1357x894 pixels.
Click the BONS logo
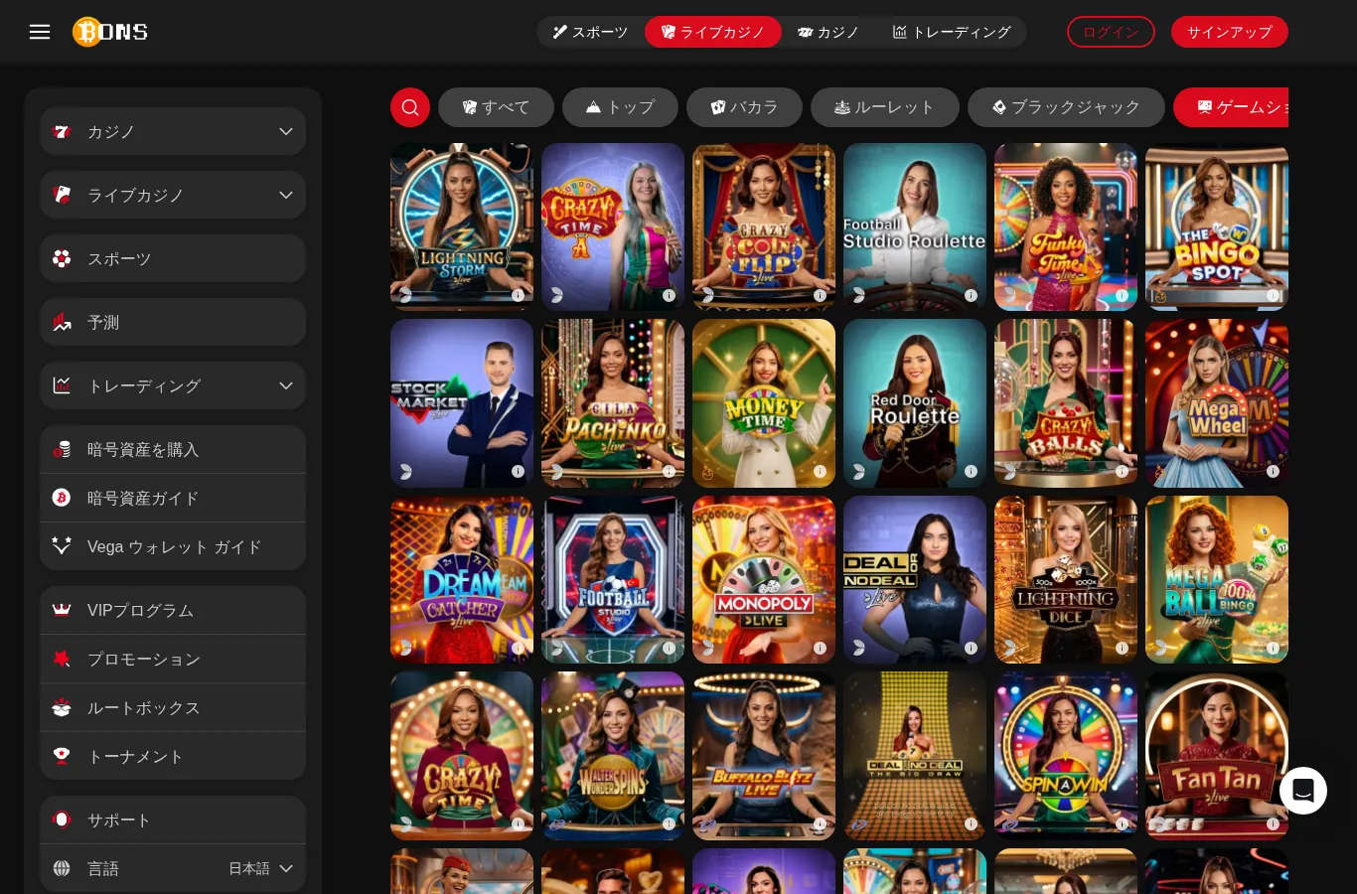click(x=110, y=32)
